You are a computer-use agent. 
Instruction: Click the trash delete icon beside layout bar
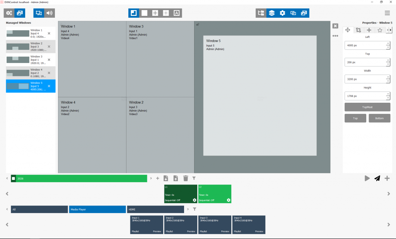tap(186, 178)
